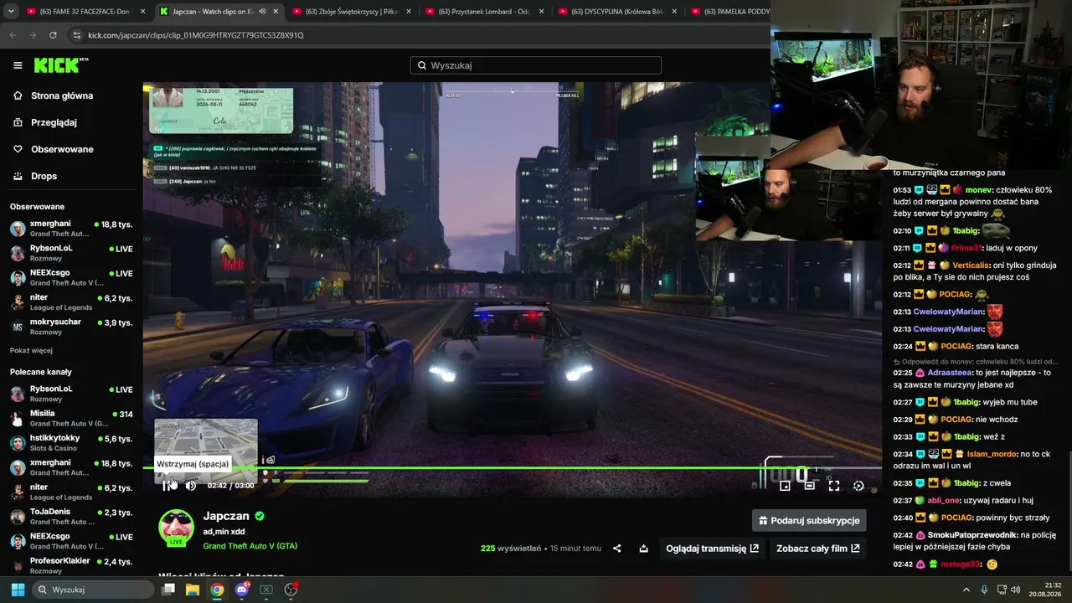This screenshot has height=603, width=1072.
Task: Open recommended channel Misilia
Action: coord(71,418)
